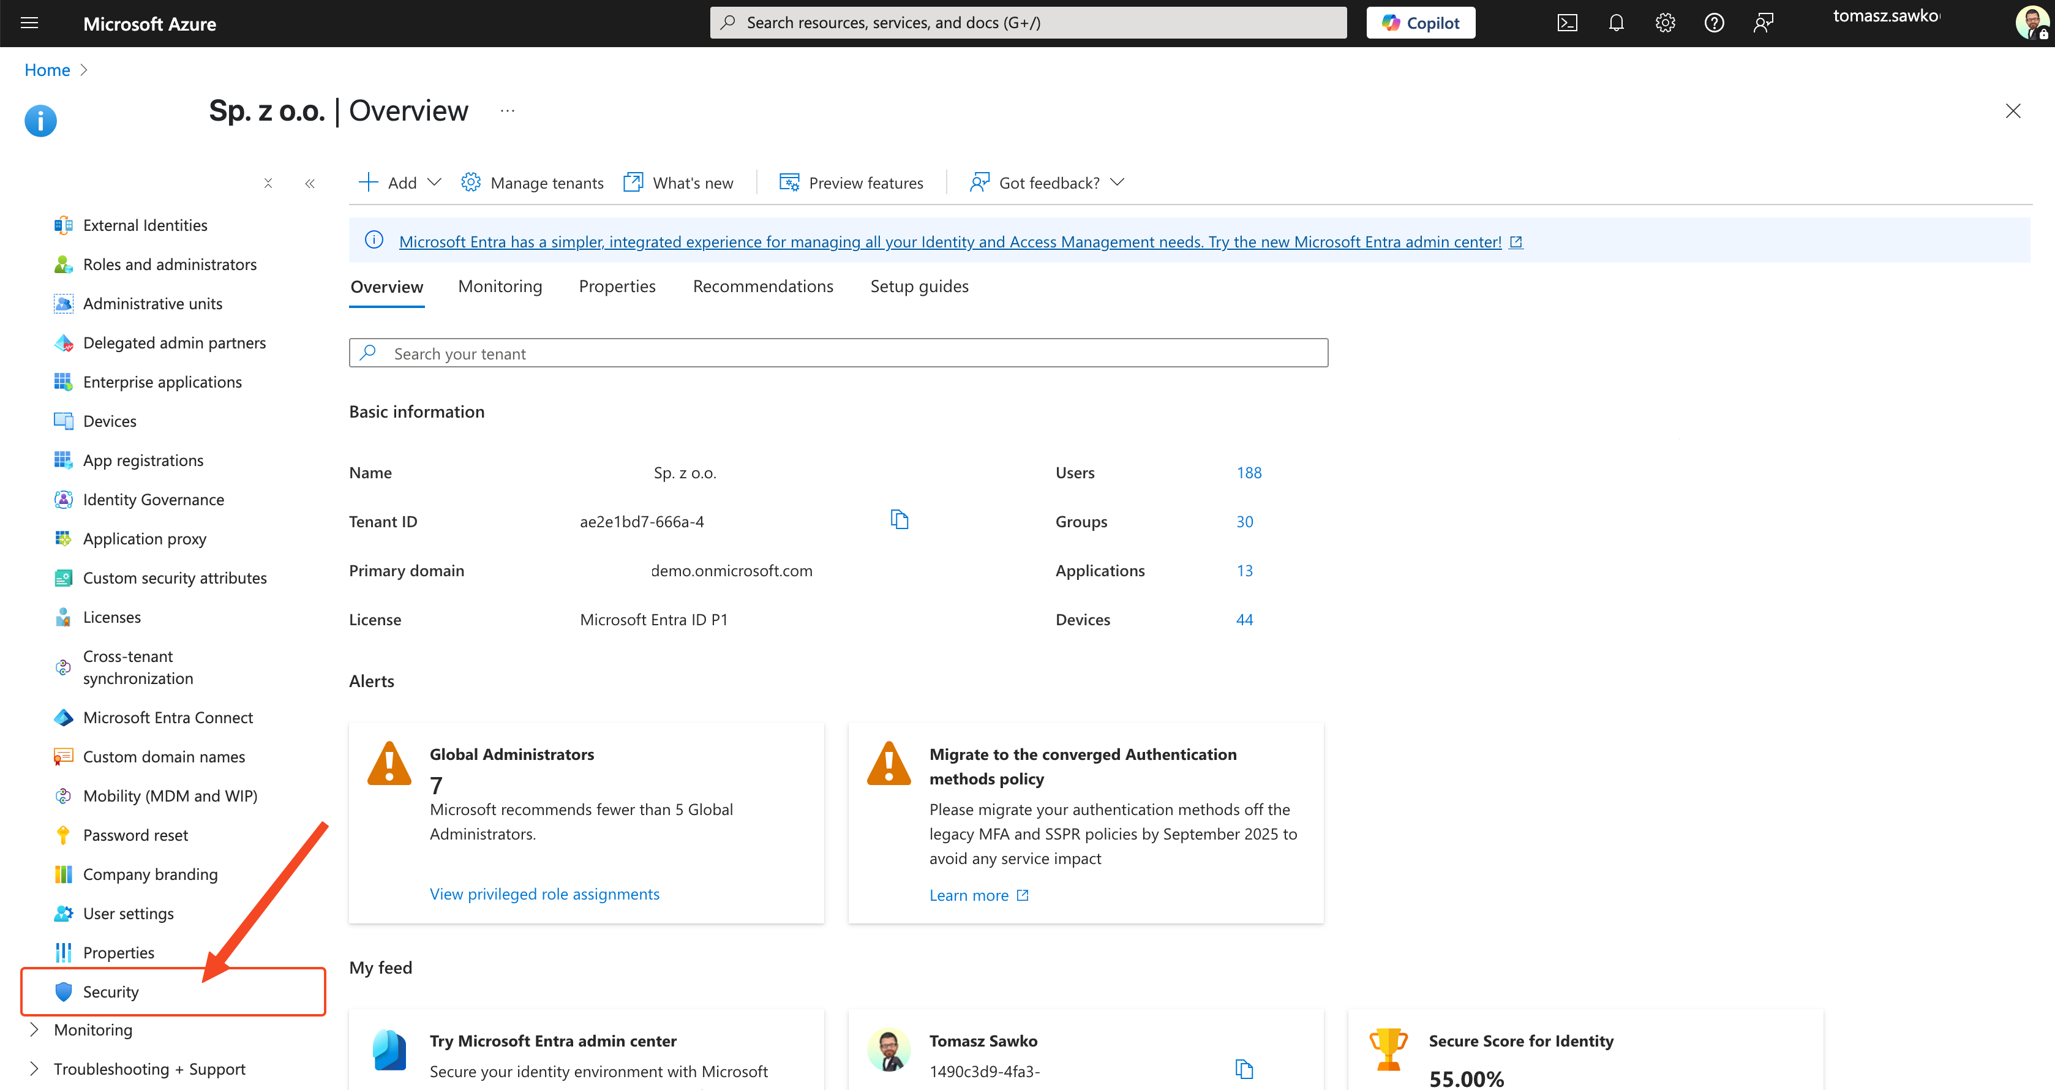Open Custom security attributes
Screen dimensions: 2055x1090
175,577
